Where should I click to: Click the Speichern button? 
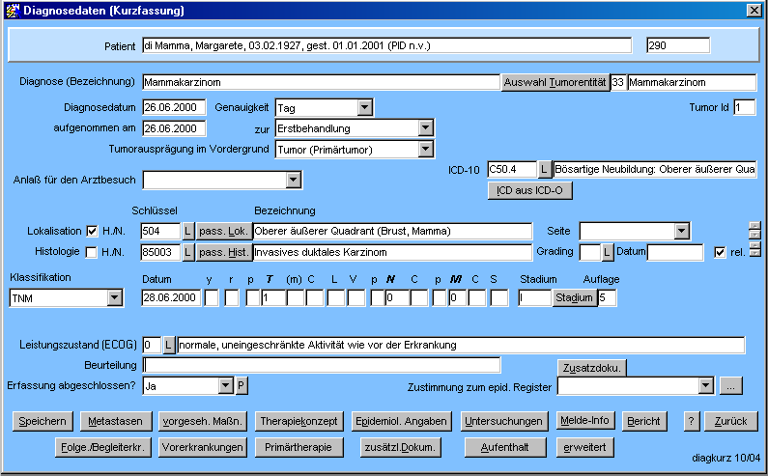point(43,421)
